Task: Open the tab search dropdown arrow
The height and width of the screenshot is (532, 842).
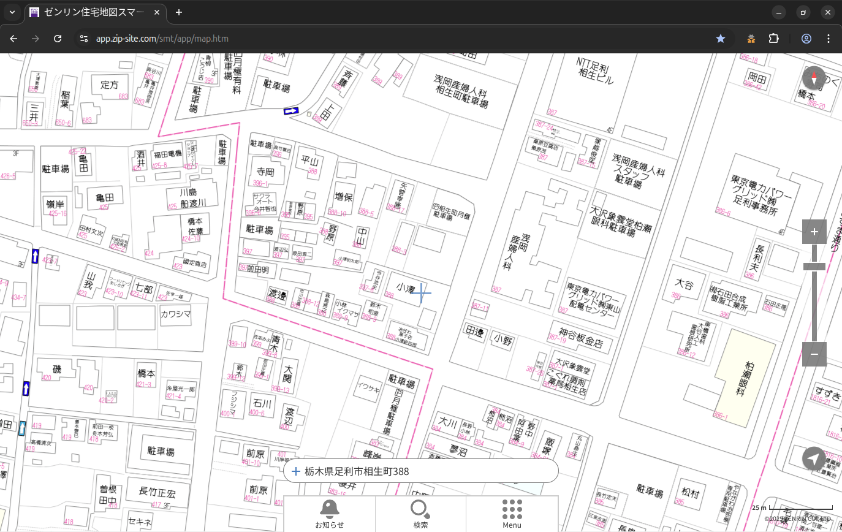Action: point(12,12)
